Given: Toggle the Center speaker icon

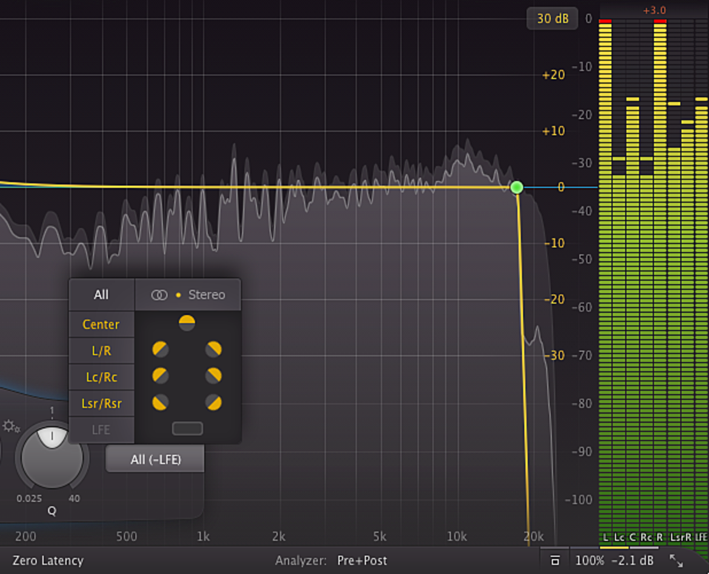Looking at the screenshot, I should pos(187,323).
